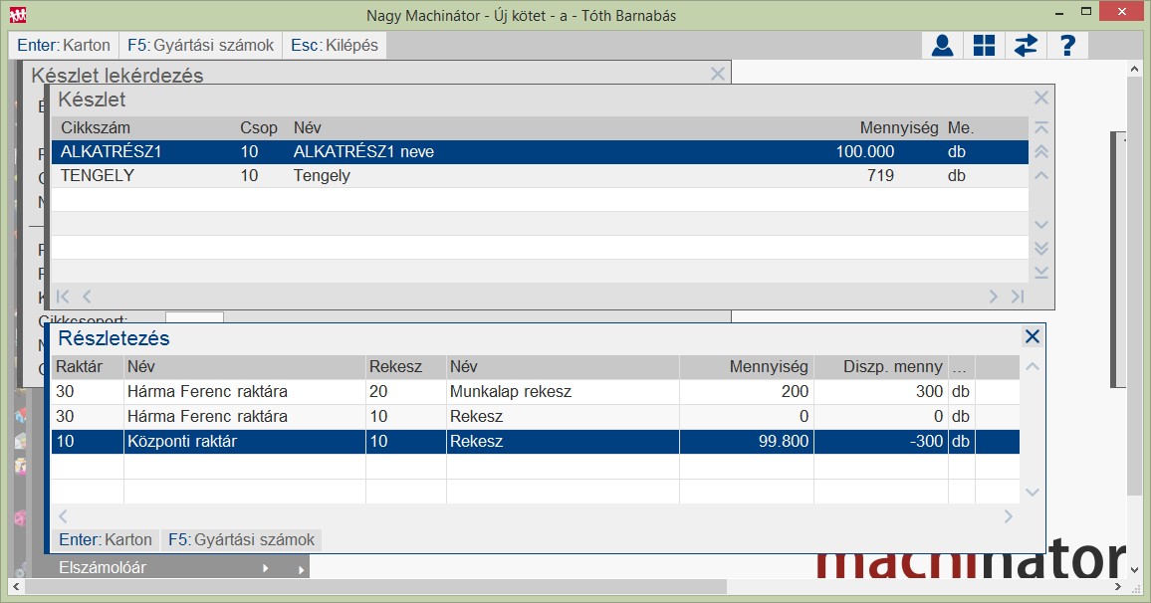Click main window vertical scrollbar up arrow

click(1135, 69)
